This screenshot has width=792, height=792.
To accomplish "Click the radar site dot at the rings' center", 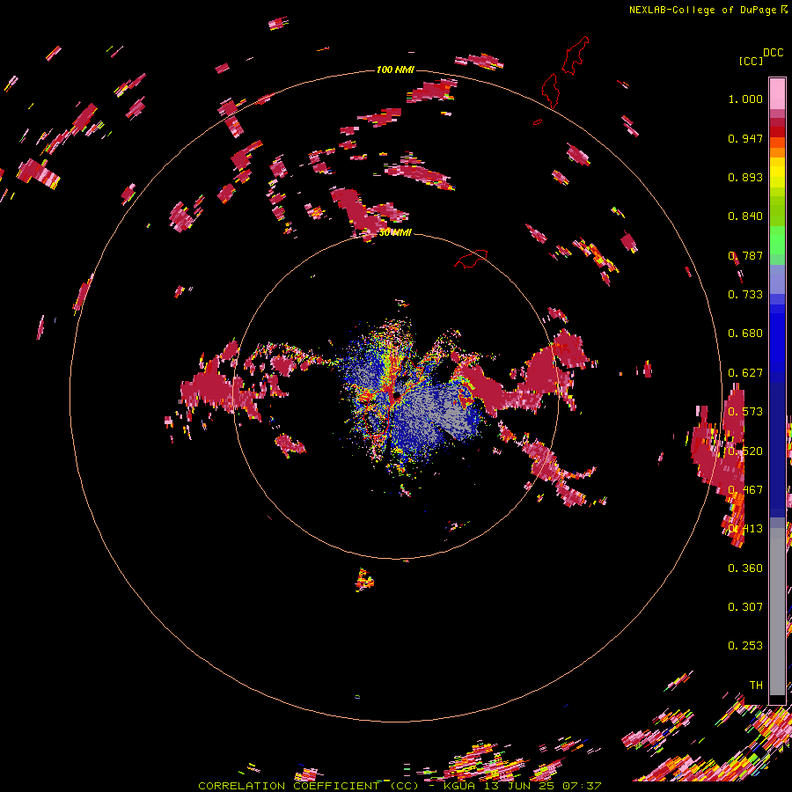I will [397, 395].
